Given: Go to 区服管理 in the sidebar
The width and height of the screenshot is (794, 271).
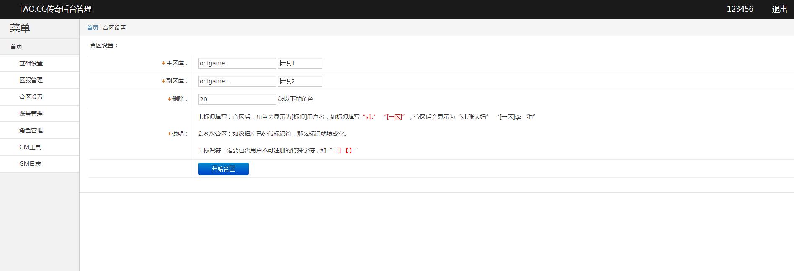Looking at the screenshot, I should click(31, 80).
